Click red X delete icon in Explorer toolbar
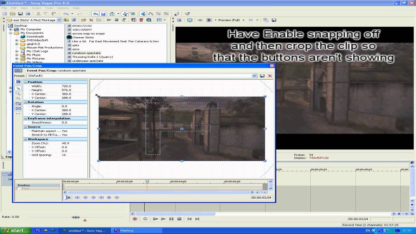The height and width of the screenshot is (234, 416). point(91,20)
